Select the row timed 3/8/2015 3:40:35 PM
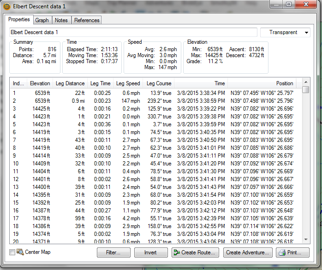 (x=155, y=132)
